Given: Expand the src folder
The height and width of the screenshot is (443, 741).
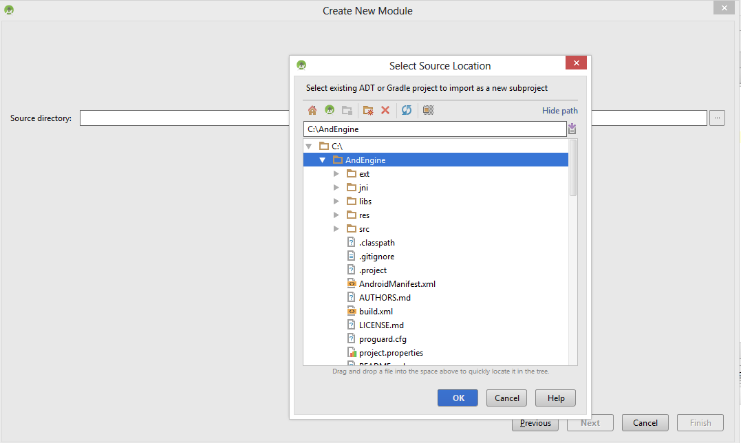Looking at the screenshot, I should click(336, 228).
